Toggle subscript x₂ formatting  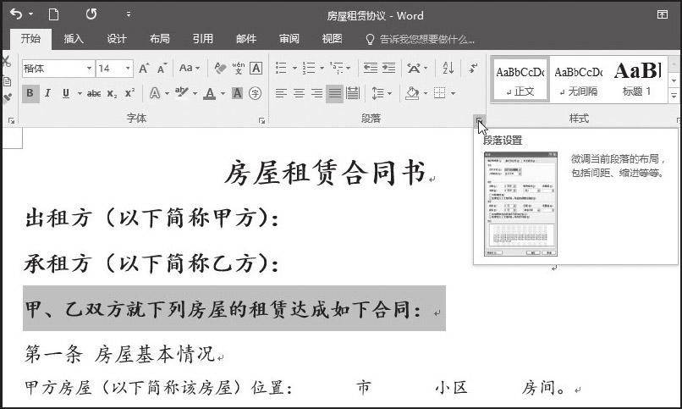coord(113,93)
